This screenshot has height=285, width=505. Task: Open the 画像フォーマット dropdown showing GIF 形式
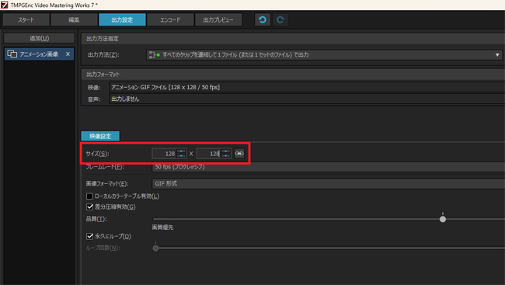tap(328, 183)
